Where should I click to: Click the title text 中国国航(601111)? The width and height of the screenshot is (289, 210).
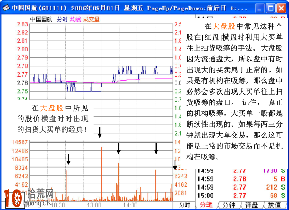[39, 8]
